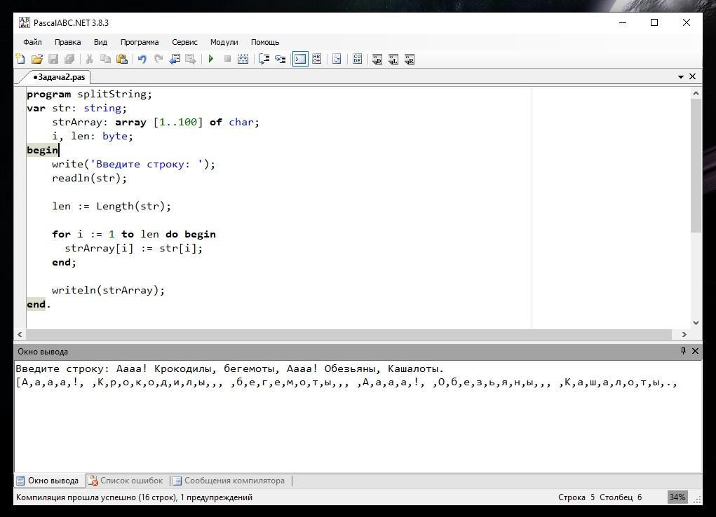Step over debug icon
Screen dimensions: 716x517
pyautogui.click(x=264, y=60)
